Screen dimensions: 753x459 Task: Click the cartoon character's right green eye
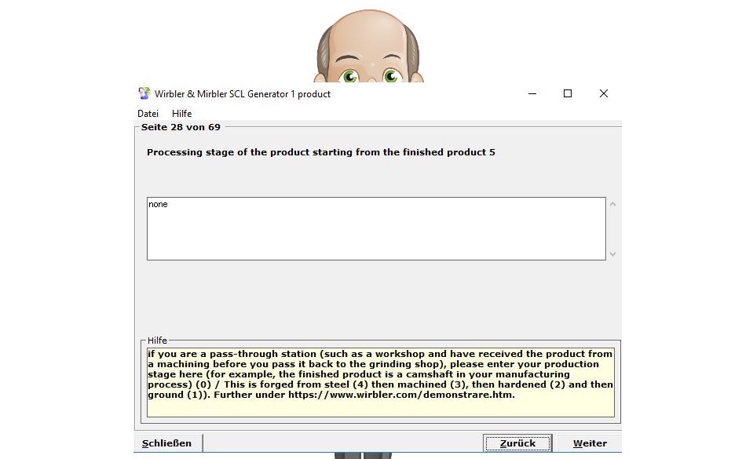coord(391,76)
